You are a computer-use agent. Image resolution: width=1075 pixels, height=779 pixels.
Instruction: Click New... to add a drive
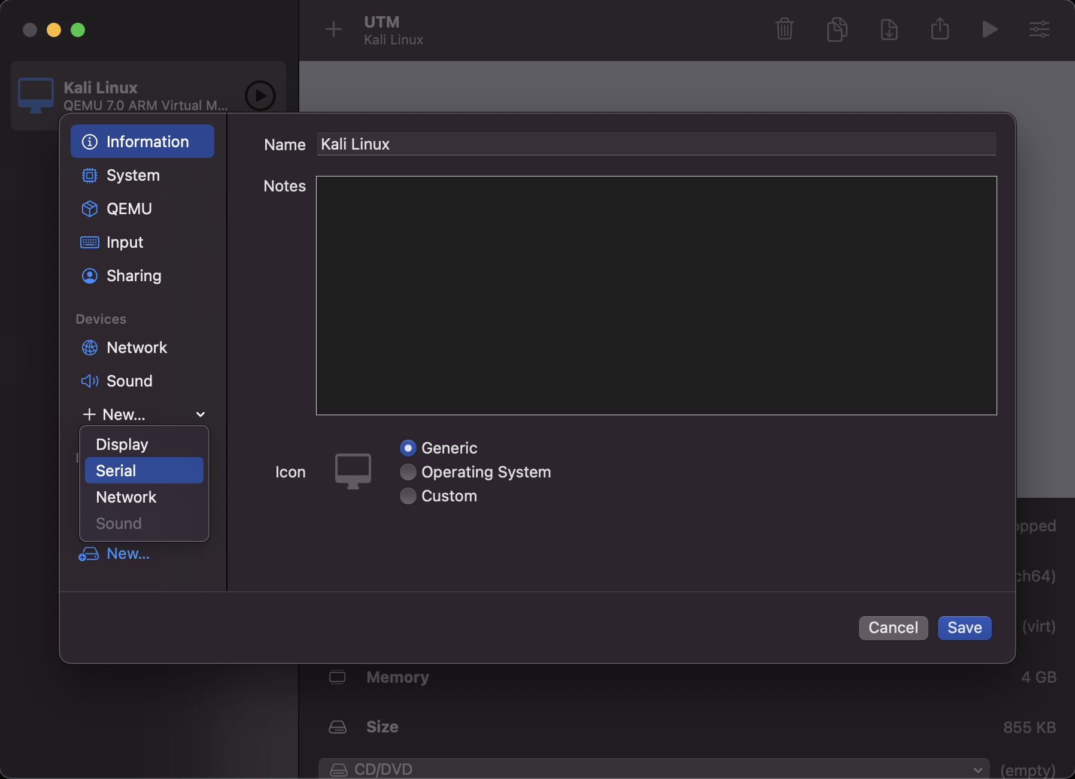click(128, 553)
